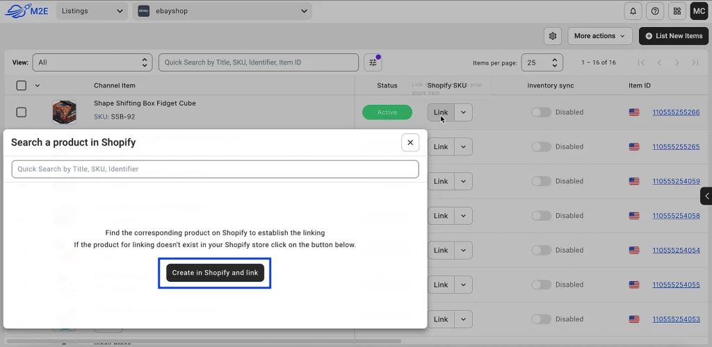Viewport: 712px width, 347px height.
Task: Click the M2E logo
Action: click(x=25, y=11)
